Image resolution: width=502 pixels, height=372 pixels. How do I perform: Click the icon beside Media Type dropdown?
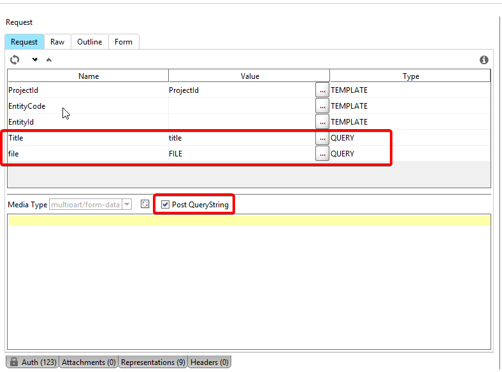[145, 204]
